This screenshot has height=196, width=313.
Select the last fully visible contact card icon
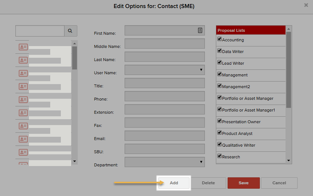pos(23,152)
